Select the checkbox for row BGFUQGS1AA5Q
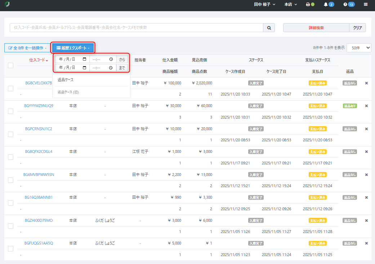This screenshot has height=264, width=375. tap(11, 248)
